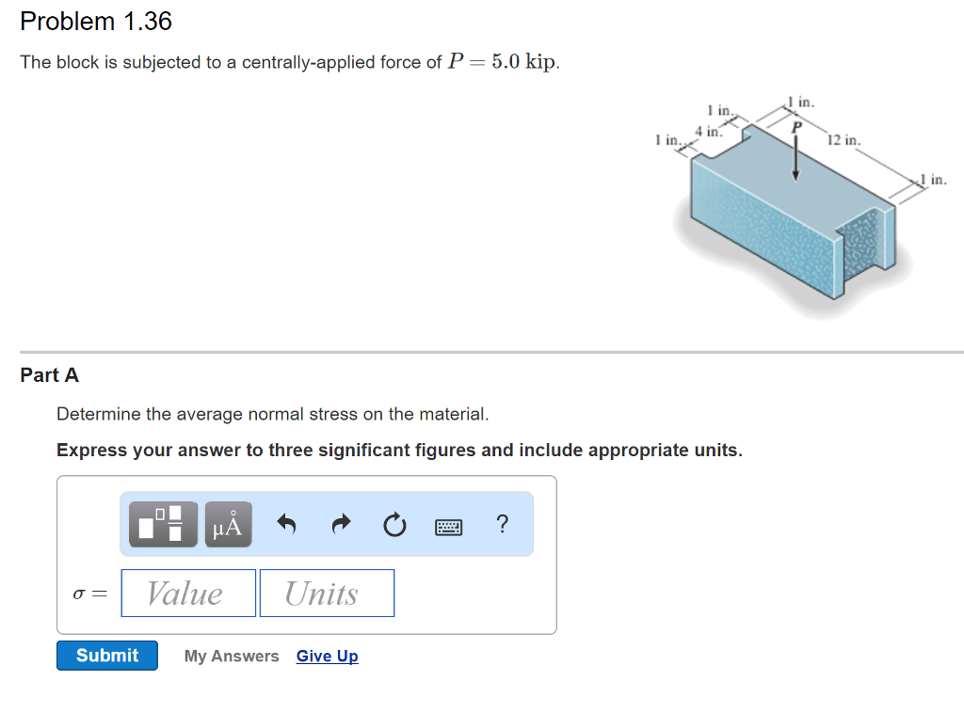
Task: Activate the μÅ units palette toggle
Action: pos(227,525)
